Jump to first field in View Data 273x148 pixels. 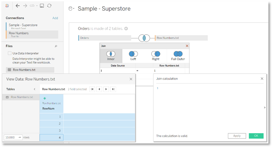[92, 89]
